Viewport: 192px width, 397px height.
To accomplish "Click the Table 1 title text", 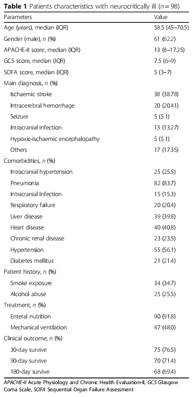I will point(91,7).
